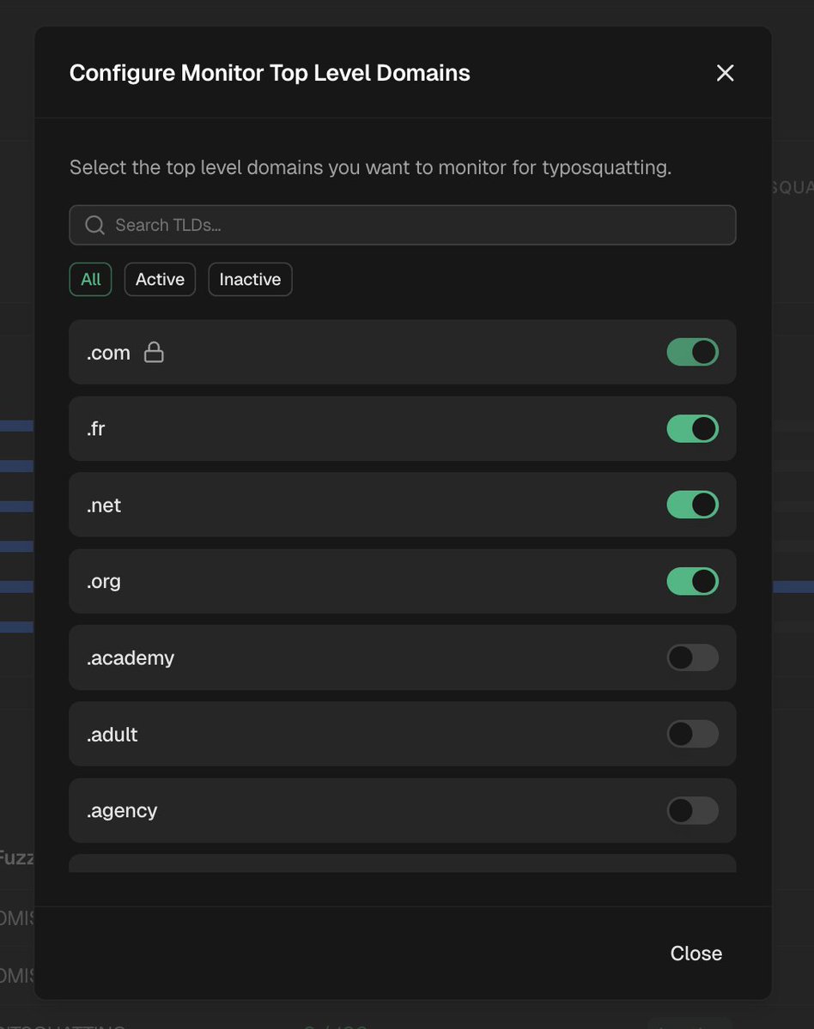Dismiss the dialog with the X icon

725,73
